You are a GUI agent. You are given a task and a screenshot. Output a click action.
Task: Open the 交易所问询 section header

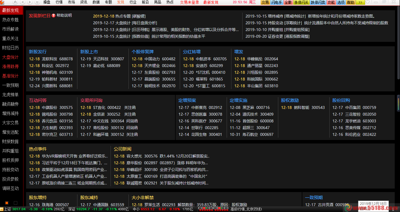click(91, 100)
